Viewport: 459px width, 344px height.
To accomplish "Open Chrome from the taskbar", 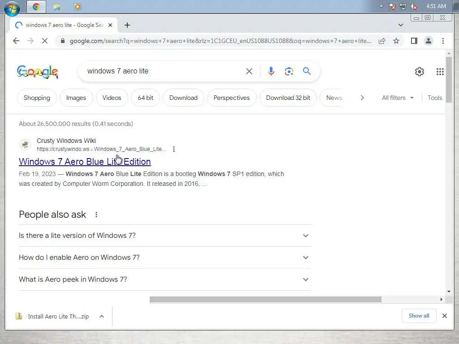I will [x=36, y=7].
